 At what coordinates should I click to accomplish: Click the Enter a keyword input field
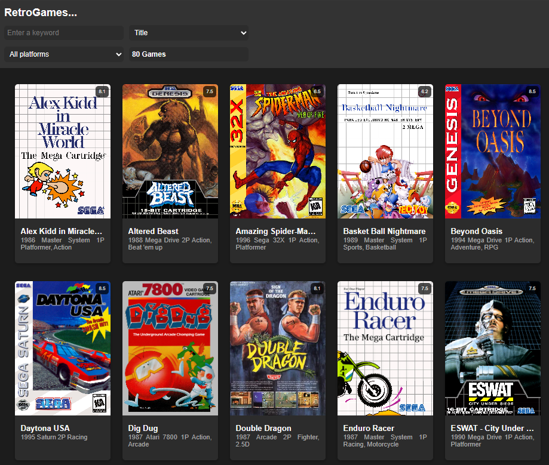(63, 33)
